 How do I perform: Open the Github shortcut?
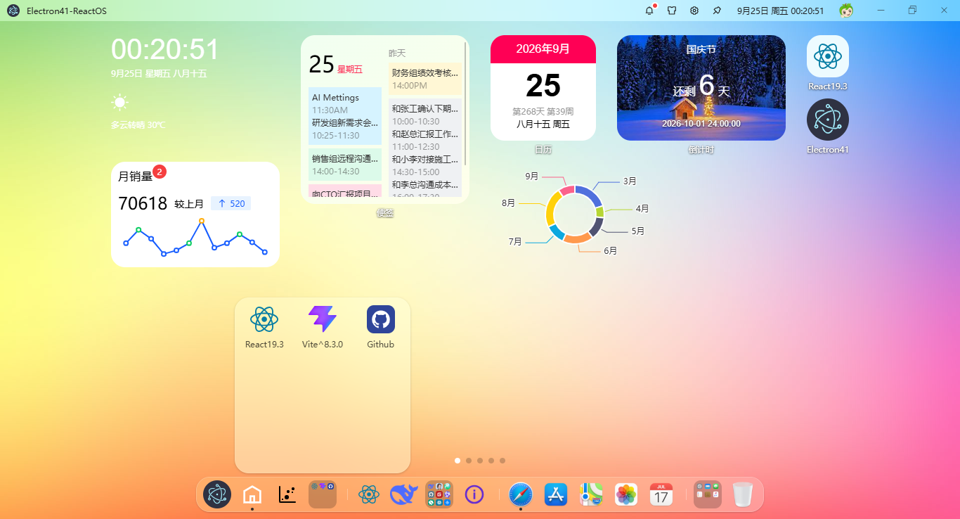coord(381,327)
